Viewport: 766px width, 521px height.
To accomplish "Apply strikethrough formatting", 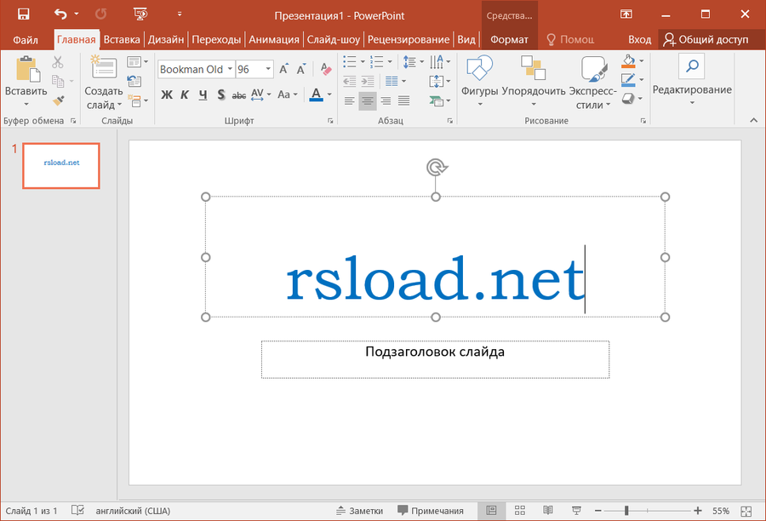I will (239, 95).
